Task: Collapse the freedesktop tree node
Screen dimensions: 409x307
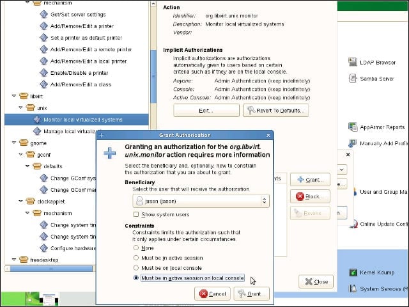Action: pyautogui.click(x=14, y=260)
